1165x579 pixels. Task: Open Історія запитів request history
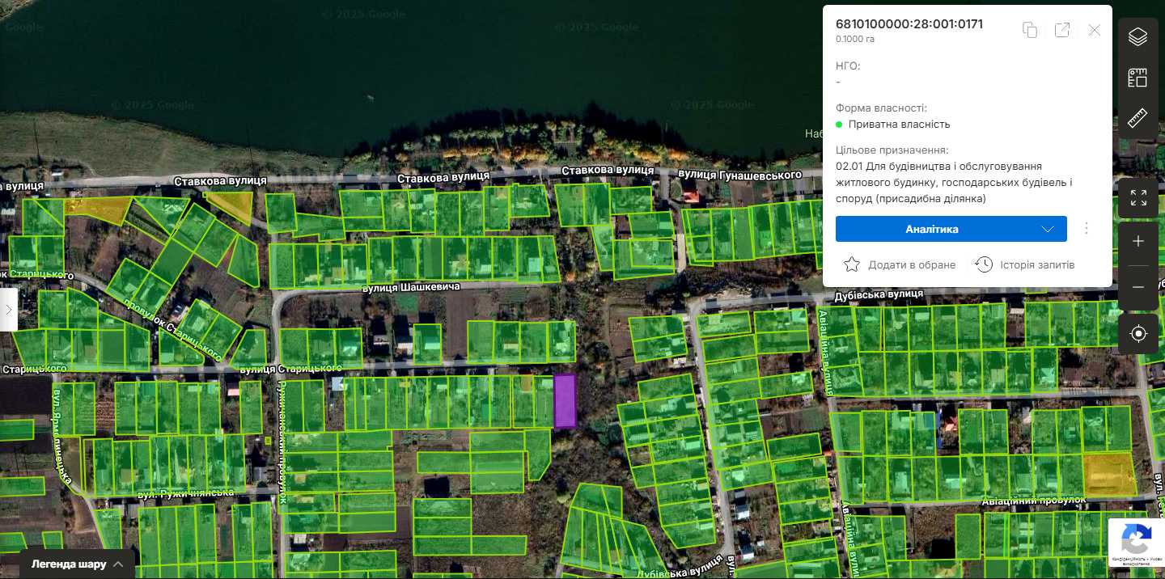pos(1025,264)
